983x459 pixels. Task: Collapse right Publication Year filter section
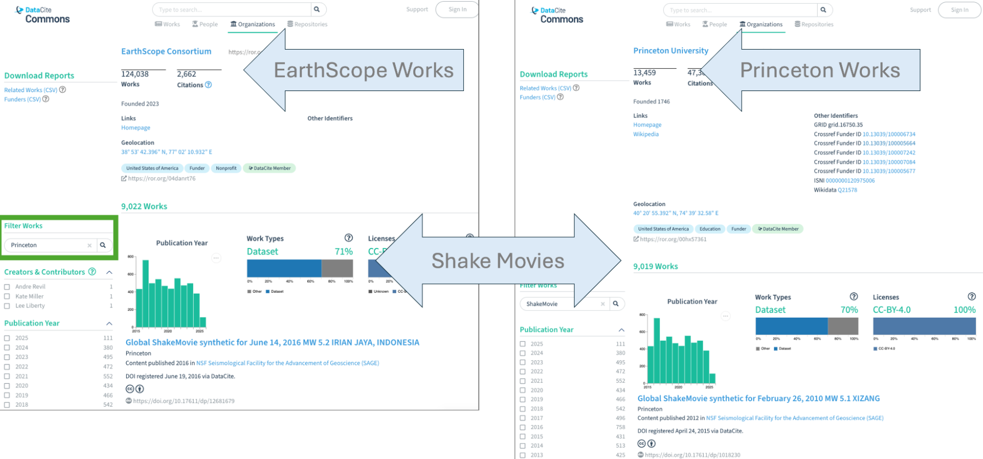pos(621,330)
